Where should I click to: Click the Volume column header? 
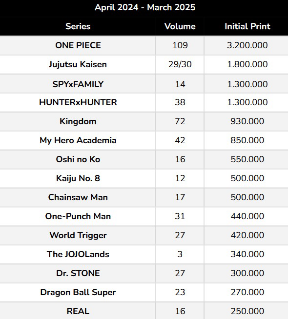[x=180, y=26]
